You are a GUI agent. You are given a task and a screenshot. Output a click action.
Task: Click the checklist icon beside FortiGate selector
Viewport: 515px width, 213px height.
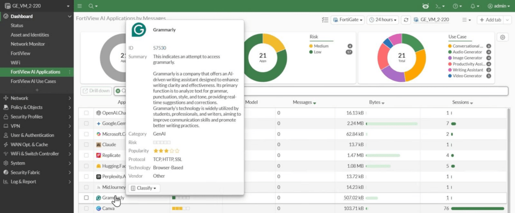[325, 20]
